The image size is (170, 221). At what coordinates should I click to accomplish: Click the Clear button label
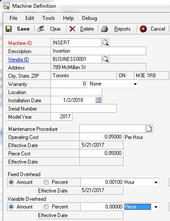pyautogui.click(x=55, y=29)
